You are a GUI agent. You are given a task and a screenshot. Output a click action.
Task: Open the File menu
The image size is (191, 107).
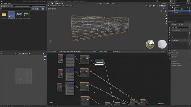click(x=4, y=1)
